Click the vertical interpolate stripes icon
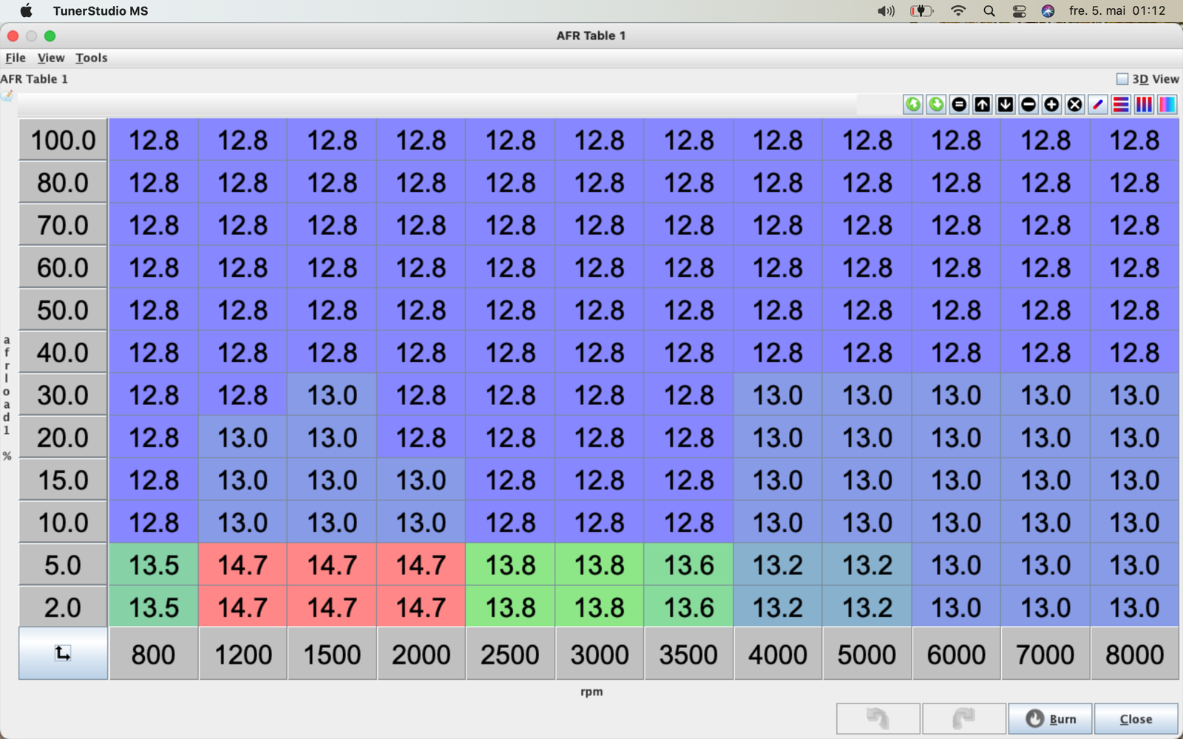This screenshot has height=739, width=1183. (1144, 104)
